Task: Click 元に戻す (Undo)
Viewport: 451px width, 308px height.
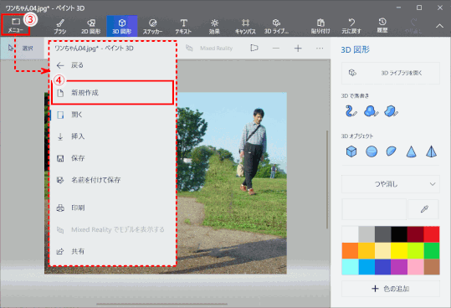Action: [351, 26]
